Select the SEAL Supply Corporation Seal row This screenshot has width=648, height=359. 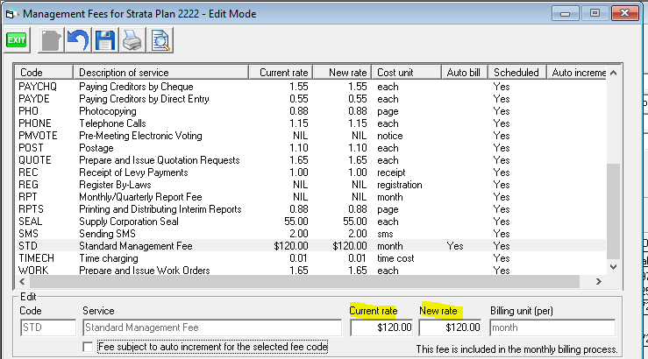pyautogui.click(x=310, y=222)
